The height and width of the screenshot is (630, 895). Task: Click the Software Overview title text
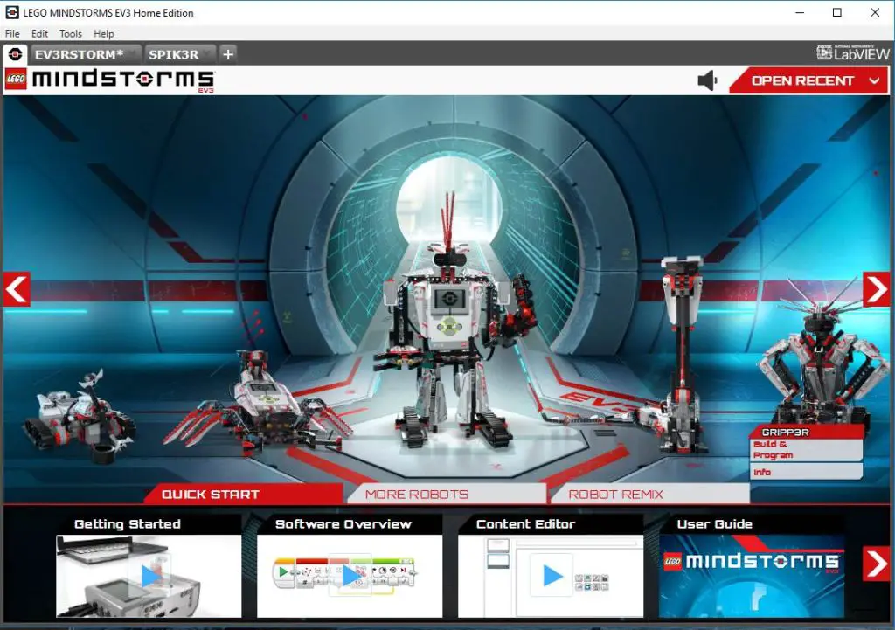pos(343,524)
